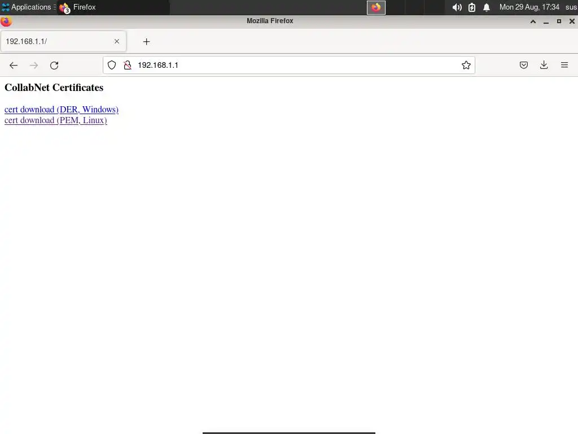Viewport: 578px width, 434px height.
Task: Open the Downloads panel
Action: [544, 66]
